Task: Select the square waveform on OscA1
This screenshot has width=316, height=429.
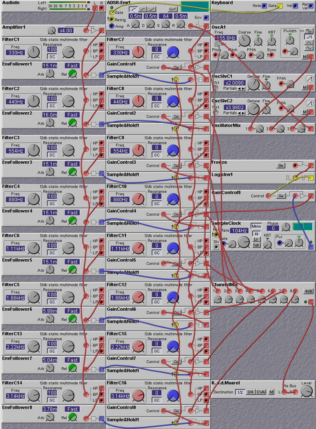Action: (309, 31)
